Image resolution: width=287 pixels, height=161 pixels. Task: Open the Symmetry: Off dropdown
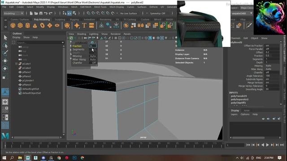tap(159, 13)
